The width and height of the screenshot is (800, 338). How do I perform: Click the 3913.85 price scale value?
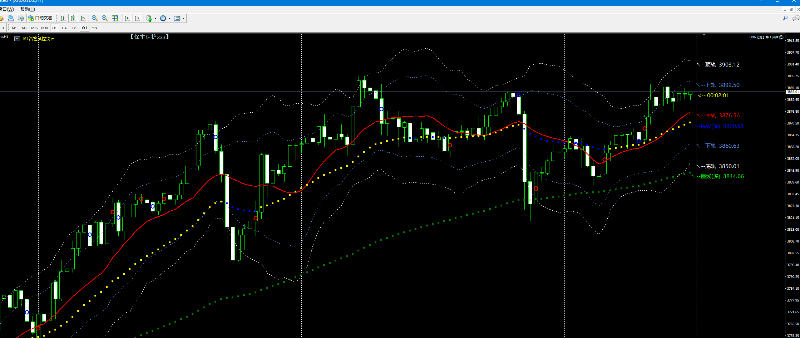(x=793, y=41)
